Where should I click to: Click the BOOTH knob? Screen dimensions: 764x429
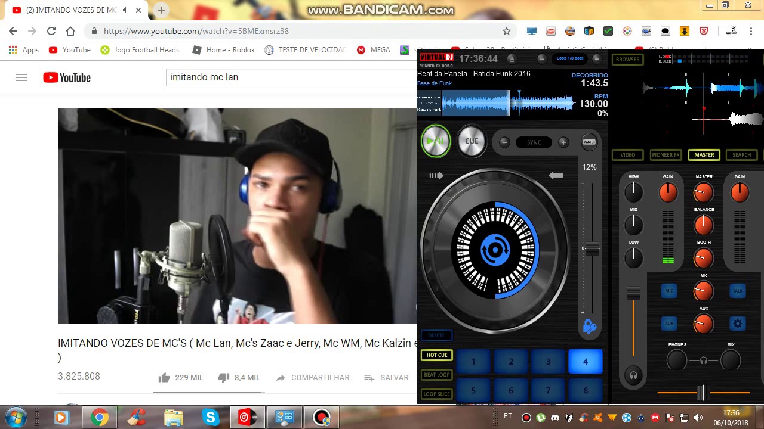pos(704,257)
